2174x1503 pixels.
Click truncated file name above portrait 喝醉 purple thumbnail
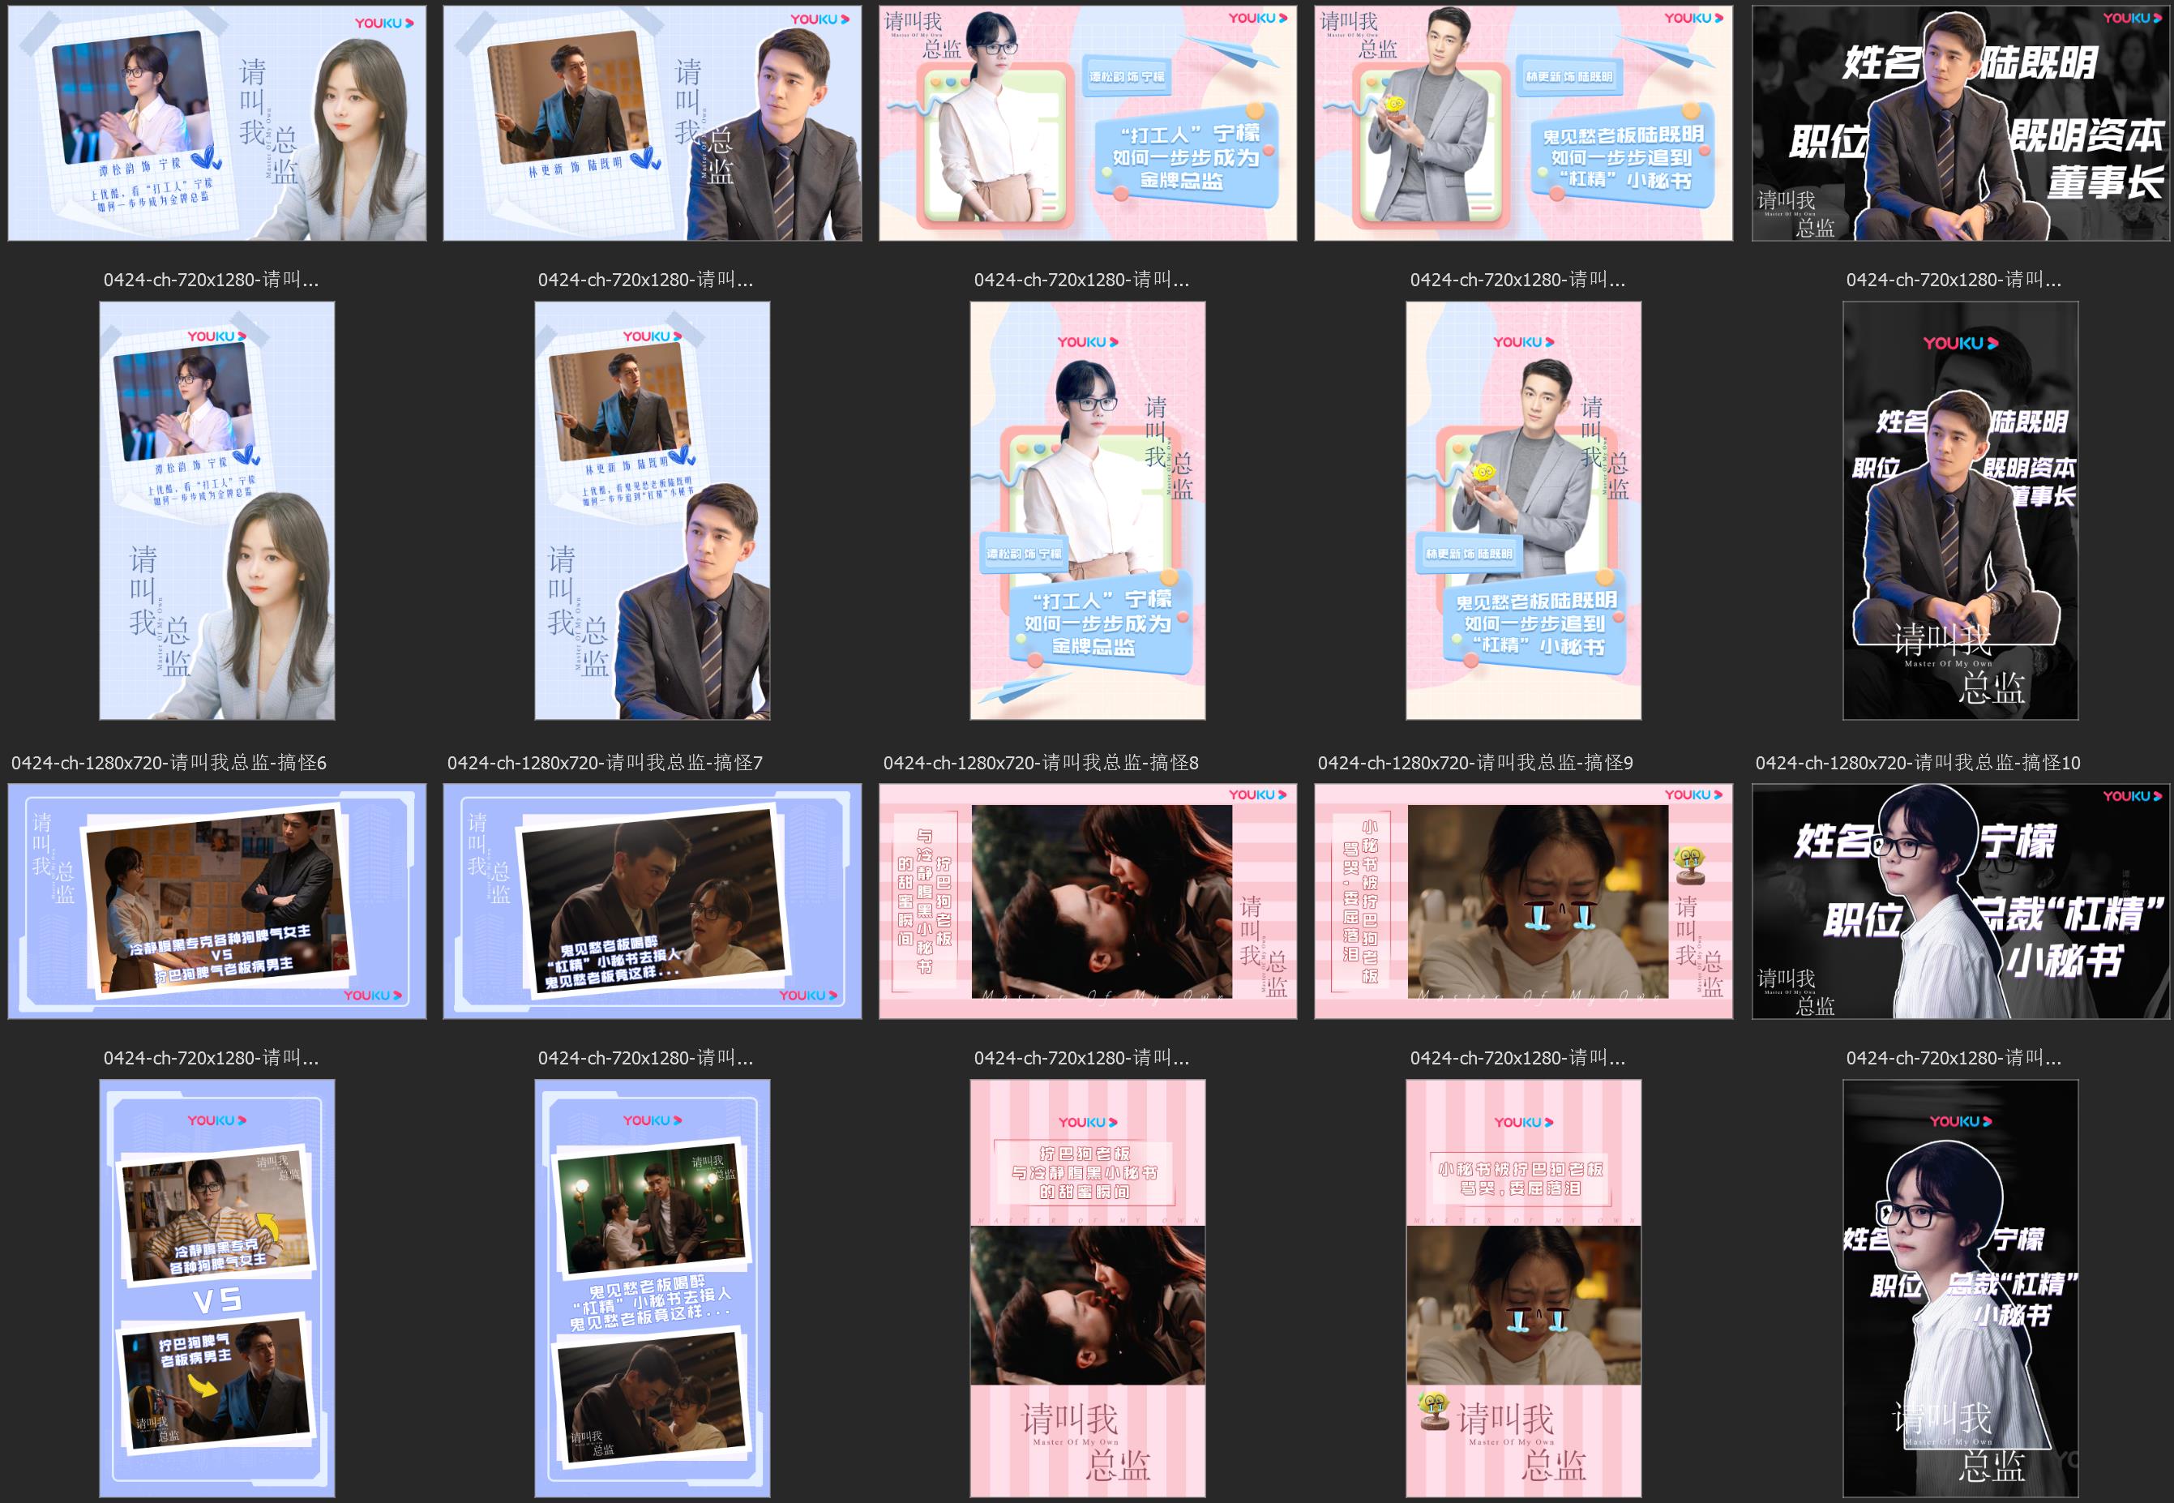point(645,1058)
